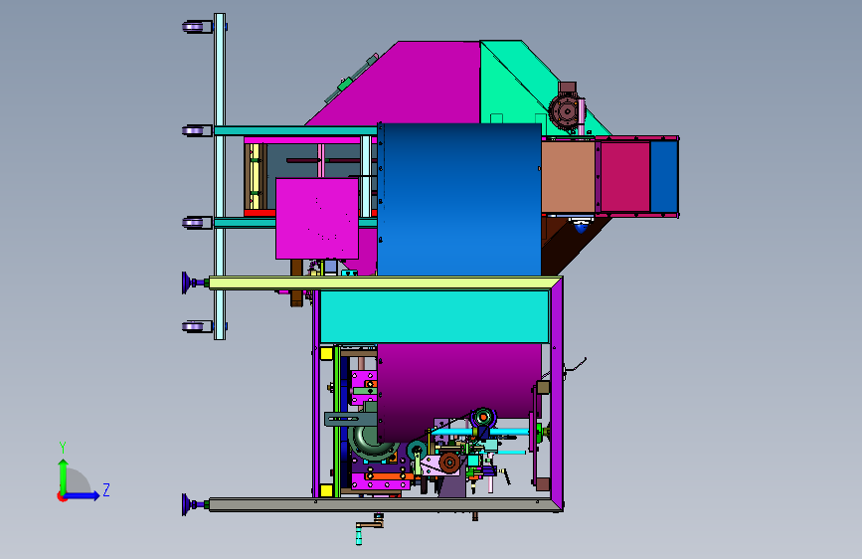This screenshot has height=559, width=862.
Task: Pick the crank handle below the bottom beam
Action: click(x=370, y=529)
